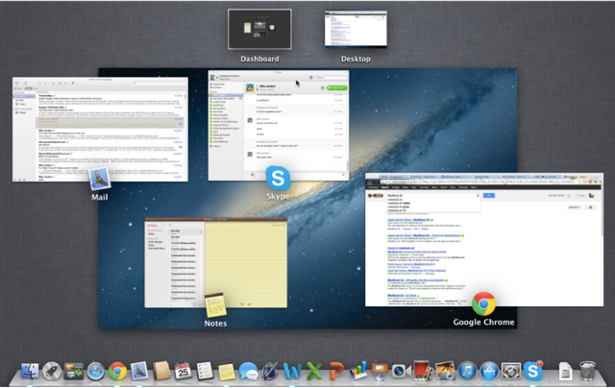The height and width of the screenshot is (388, 615).
Task: Open the Trash in the dock
Action: [x=587, y=371]
